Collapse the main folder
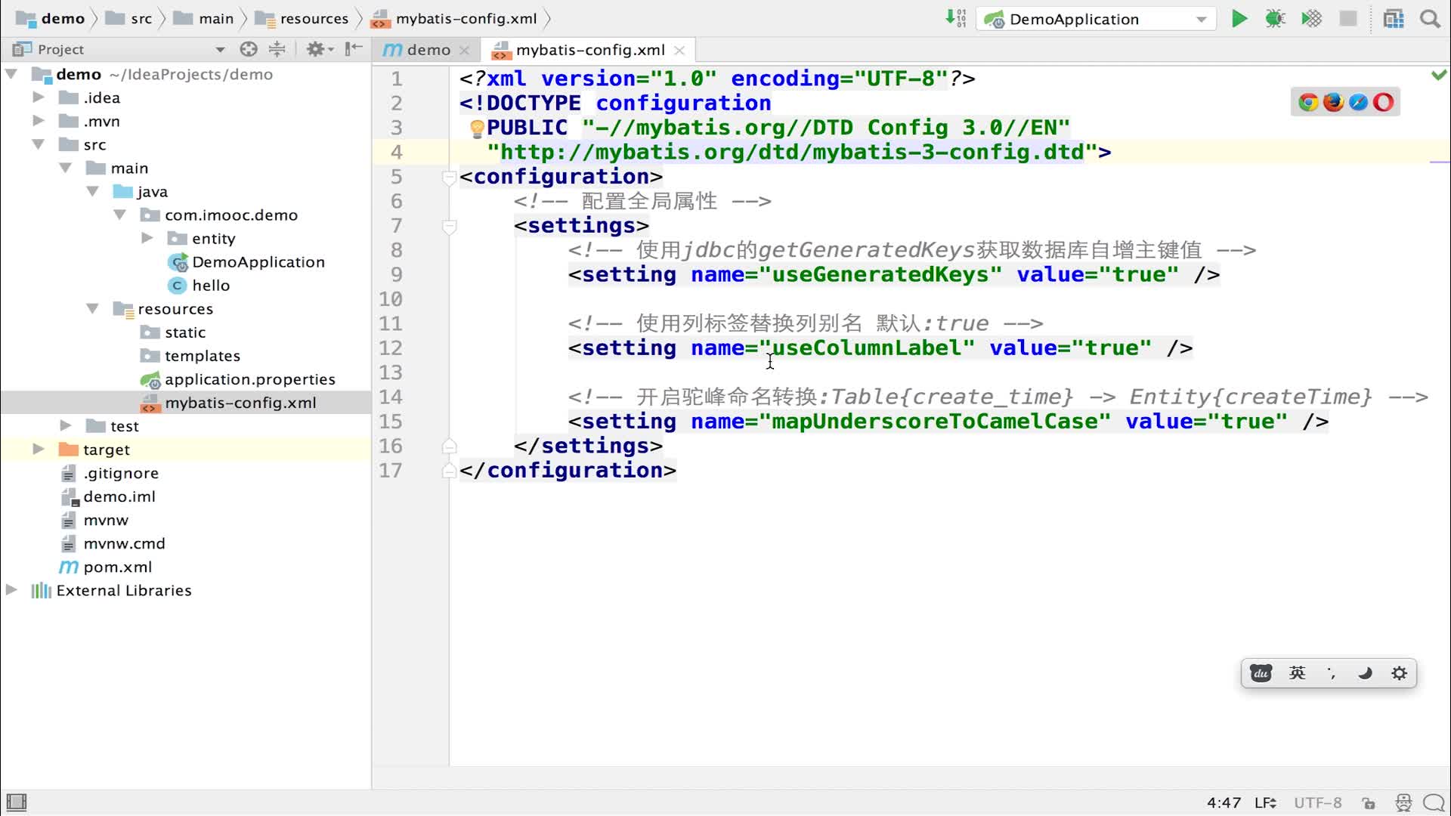Screen dimensions: 1451x816 pos(65,168)
